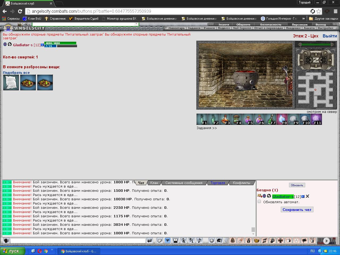Screen dimensions: 340x255
Task: Click the send message arrow icon
Action: [149, 240]
